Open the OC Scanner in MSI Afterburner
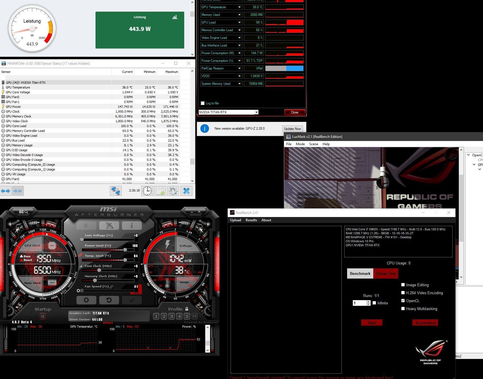 [x=23, y=212]
